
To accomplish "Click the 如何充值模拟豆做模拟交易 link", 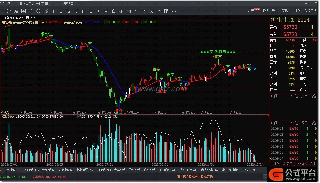I will coord(195,177).
